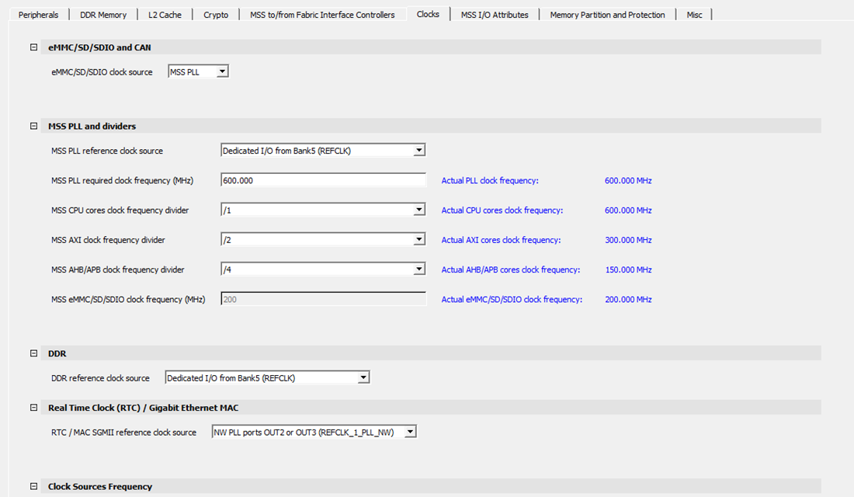Open Memory Partition and Protection tab
This screenshot has width=854, height=497.
click(x=607, y=15)
